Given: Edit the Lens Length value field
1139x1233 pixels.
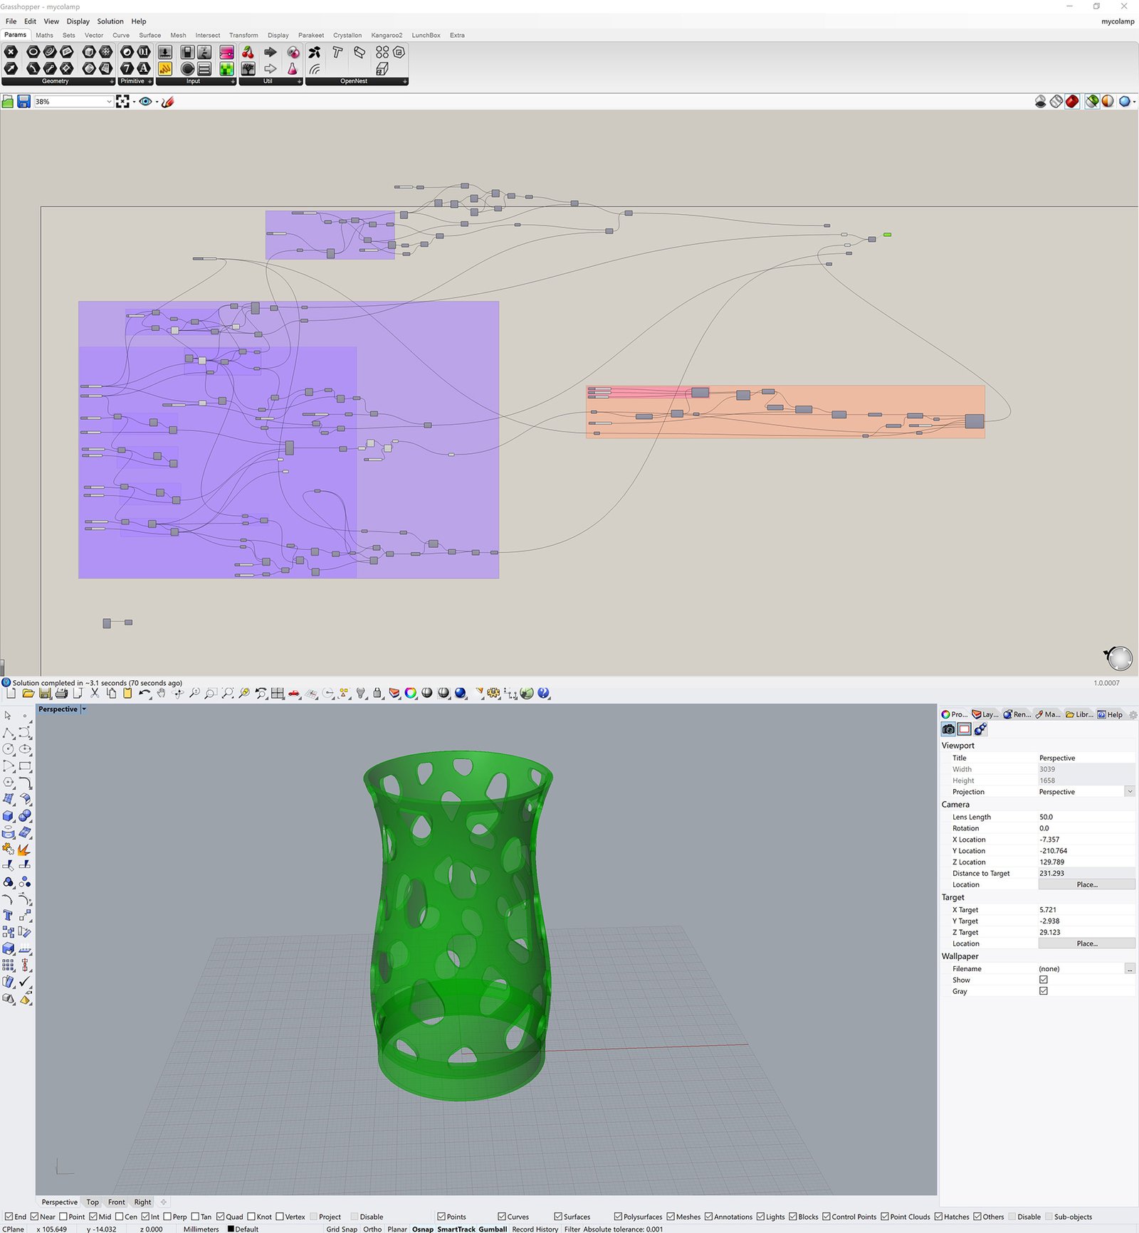Looking at the screenshot, I should [1086, 817].
